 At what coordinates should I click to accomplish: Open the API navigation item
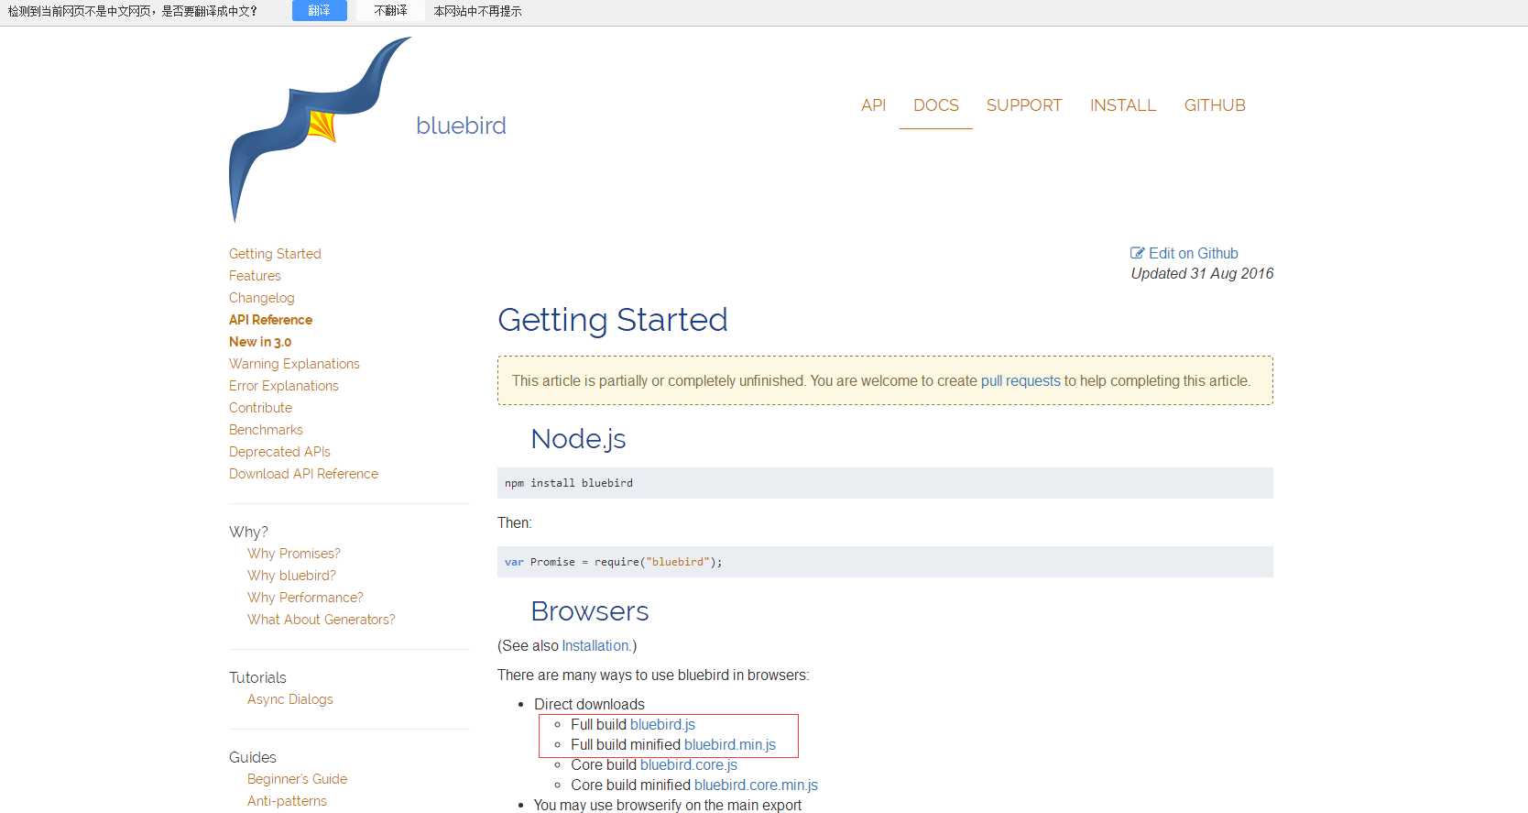pyautogui.click(x=873, y=105)
